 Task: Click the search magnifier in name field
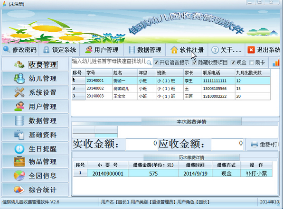[149, 63]
